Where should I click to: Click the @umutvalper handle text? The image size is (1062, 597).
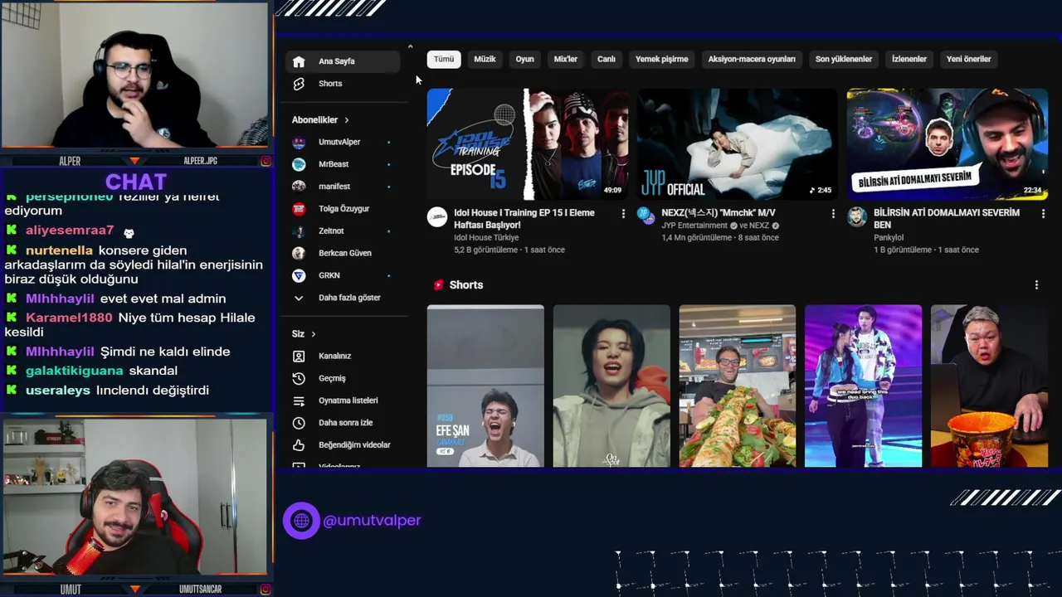click(372, 521)
